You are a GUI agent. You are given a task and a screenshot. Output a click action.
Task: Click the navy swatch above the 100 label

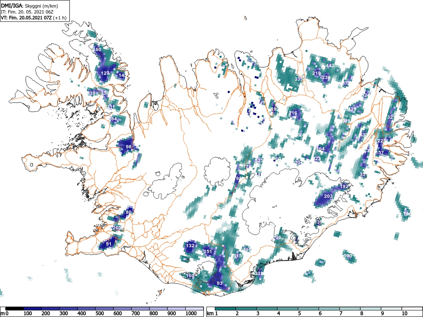click(x=33, y=309)
